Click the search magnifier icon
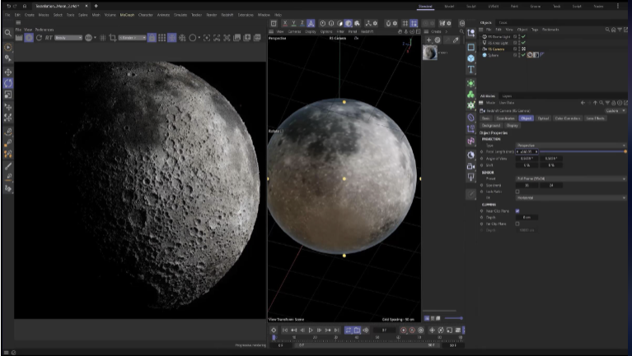 point(7,33)
